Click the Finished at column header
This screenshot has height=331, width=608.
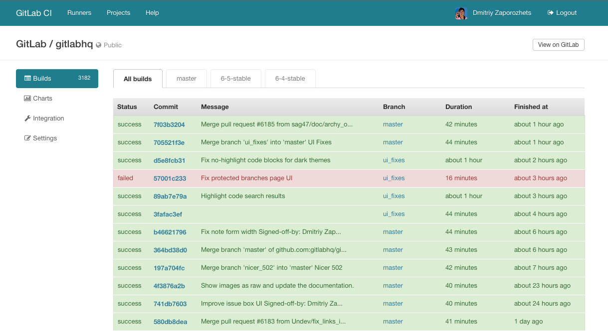(531, 107)
